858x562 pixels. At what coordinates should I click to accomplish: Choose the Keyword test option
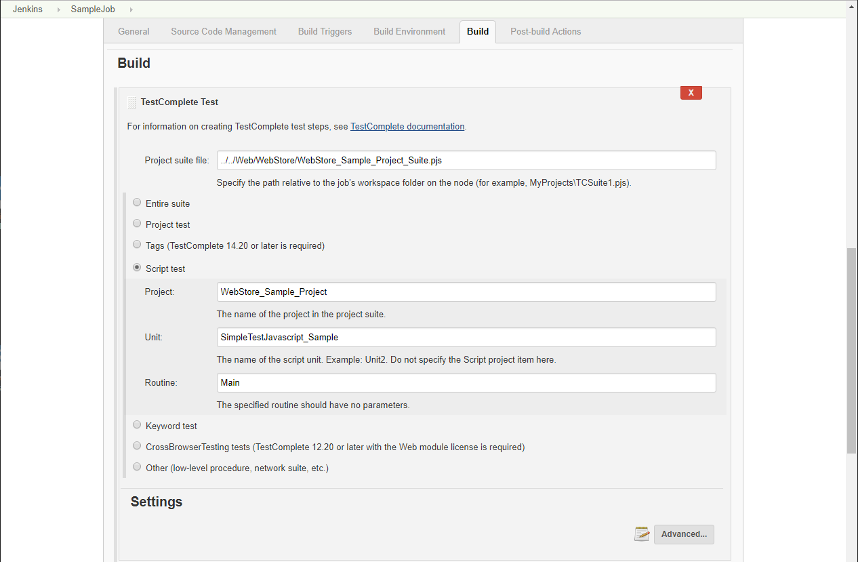click(x=137, y=424)
